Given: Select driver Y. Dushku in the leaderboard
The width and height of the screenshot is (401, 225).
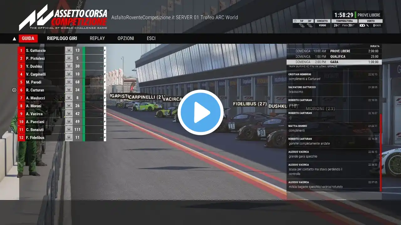Looking at the screenshot, I should coord(34,66).
